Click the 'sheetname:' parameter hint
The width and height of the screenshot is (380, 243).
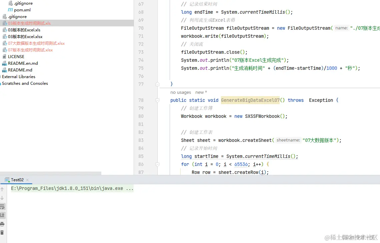pos(288,140)
